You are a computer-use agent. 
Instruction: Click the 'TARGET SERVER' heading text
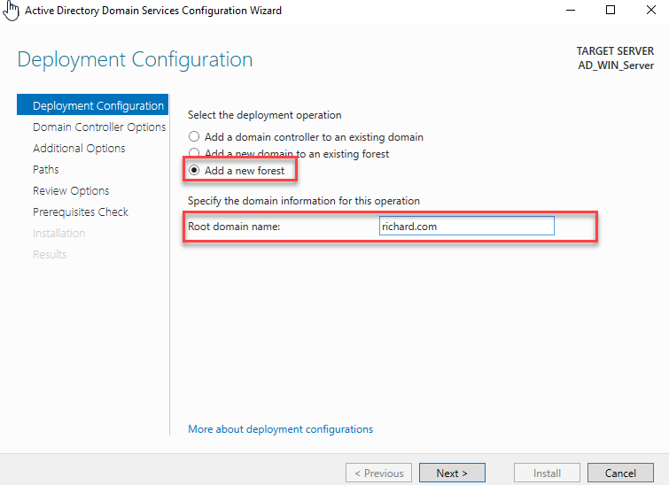click(615, 51)
